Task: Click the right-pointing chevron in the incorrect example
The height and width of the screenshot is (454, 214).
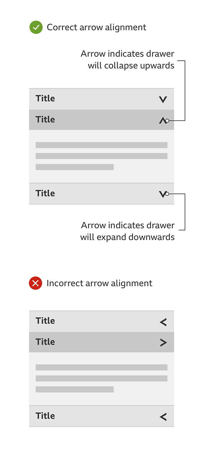Action: click(x=163, y=342)
